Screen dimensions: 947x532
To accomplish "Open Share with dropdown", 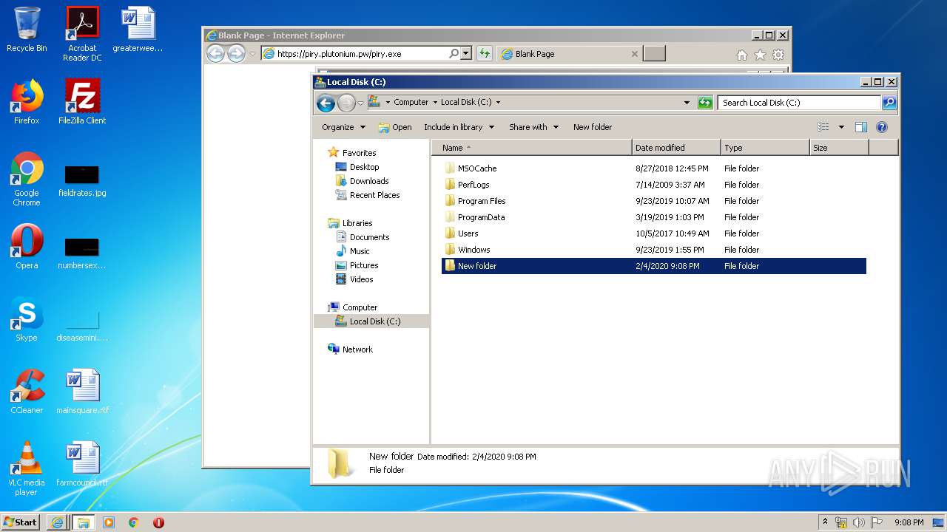I will pyautogui.click(x=533, y=127).
